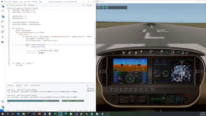206x116 pixels.
Task: Open the Help menu
Action: coord(40,2)
